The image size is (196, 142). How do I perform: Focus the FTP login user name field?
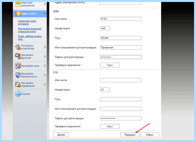tap(121, 109)
